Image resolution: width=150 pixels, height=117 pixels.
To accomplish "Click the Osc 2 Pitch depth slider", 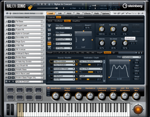I will [89, 72].
